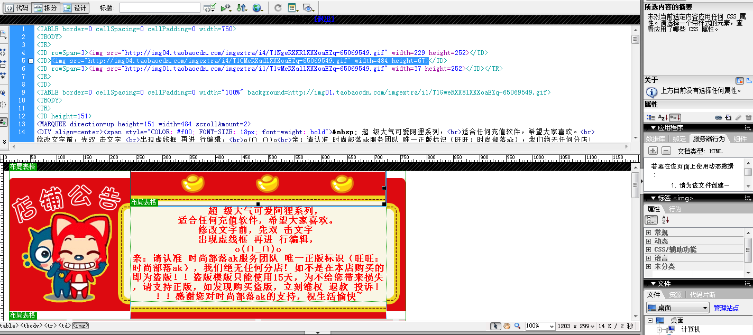Viewport: 753px width, 335px height.
Task: Click the open documents icon in coding toolbar
Action: [x=3, y=35]
